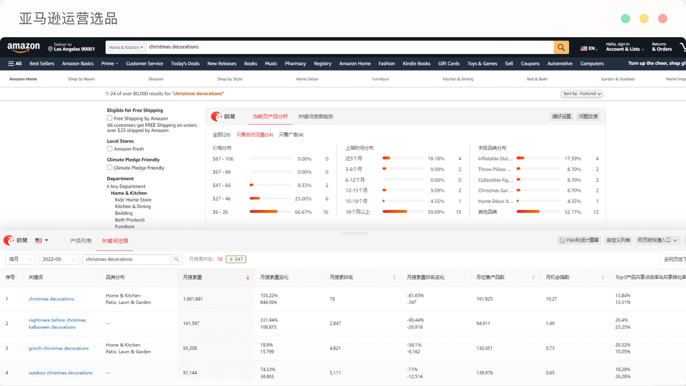Open Account & Lists dropdown
686x386 pixels.
pos(625,47)
